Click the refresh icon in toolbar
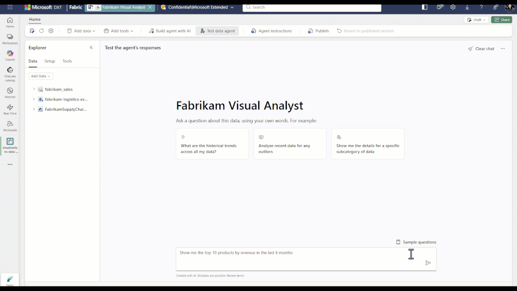This screenshot has width=517, height=291. 41,31
